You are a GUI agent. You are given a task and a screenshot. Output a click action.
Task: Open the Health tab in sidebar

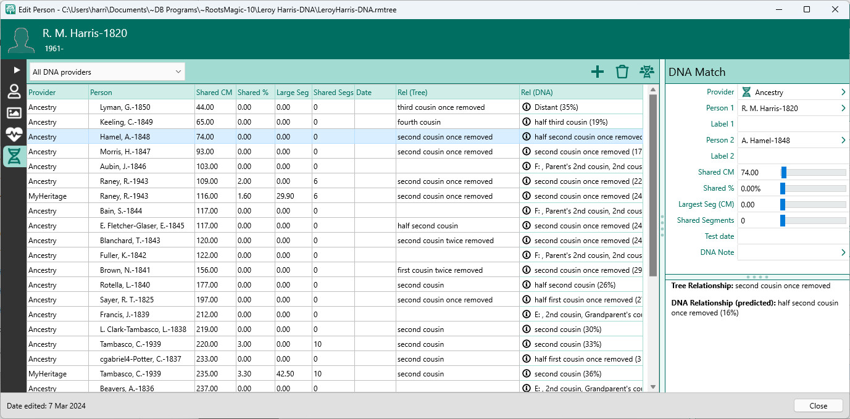coord(14,135)
